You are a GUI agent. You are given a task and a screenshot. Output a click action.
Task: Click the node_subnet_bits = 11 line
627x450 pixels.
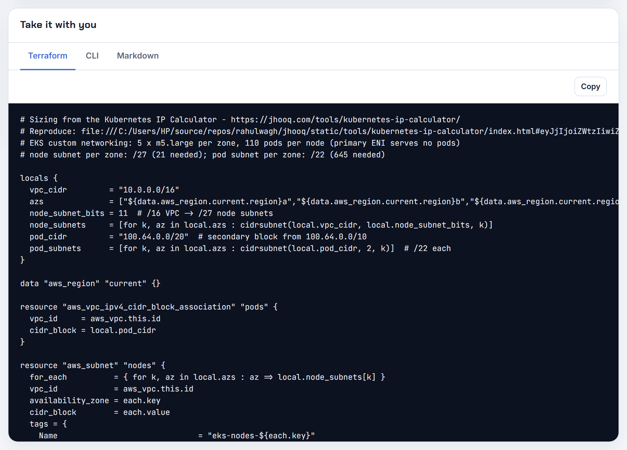tap(151, 213)
